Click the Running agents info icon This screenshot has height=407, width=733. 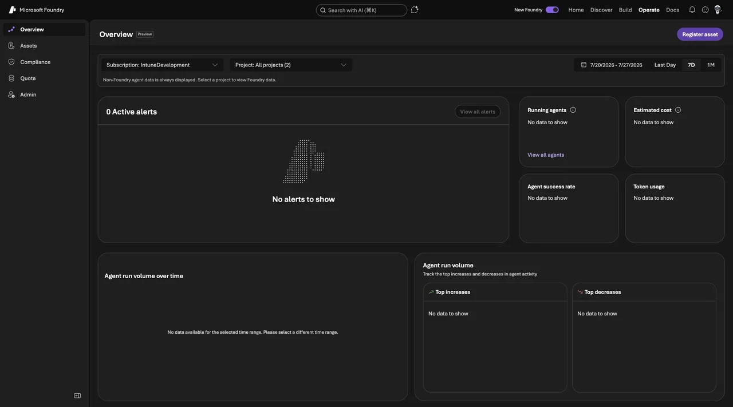(573, 110)
